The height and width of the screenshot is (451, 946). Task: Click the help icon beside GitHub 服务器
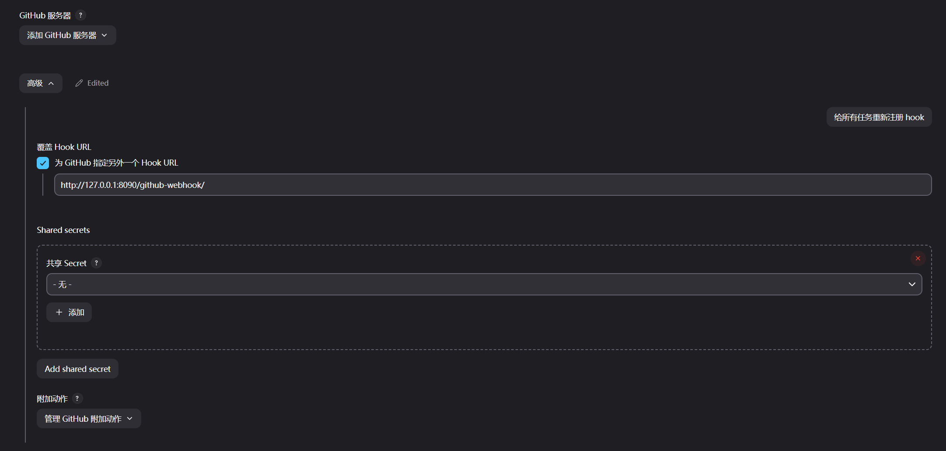[x=80, y=15]
